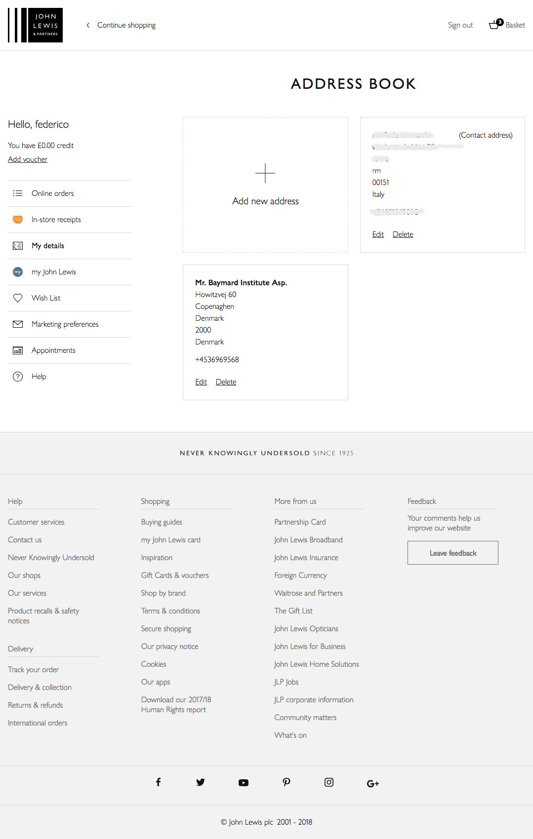This screenshot has width=533, height=839.
Task: Delete the Baymard Institute Denmark address
Action: (226, 382)
